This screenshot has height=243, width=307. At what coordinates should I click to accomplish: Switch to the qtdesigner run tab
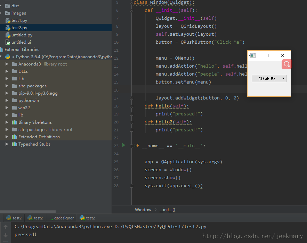pyautogui.click(x=62, y=218)
